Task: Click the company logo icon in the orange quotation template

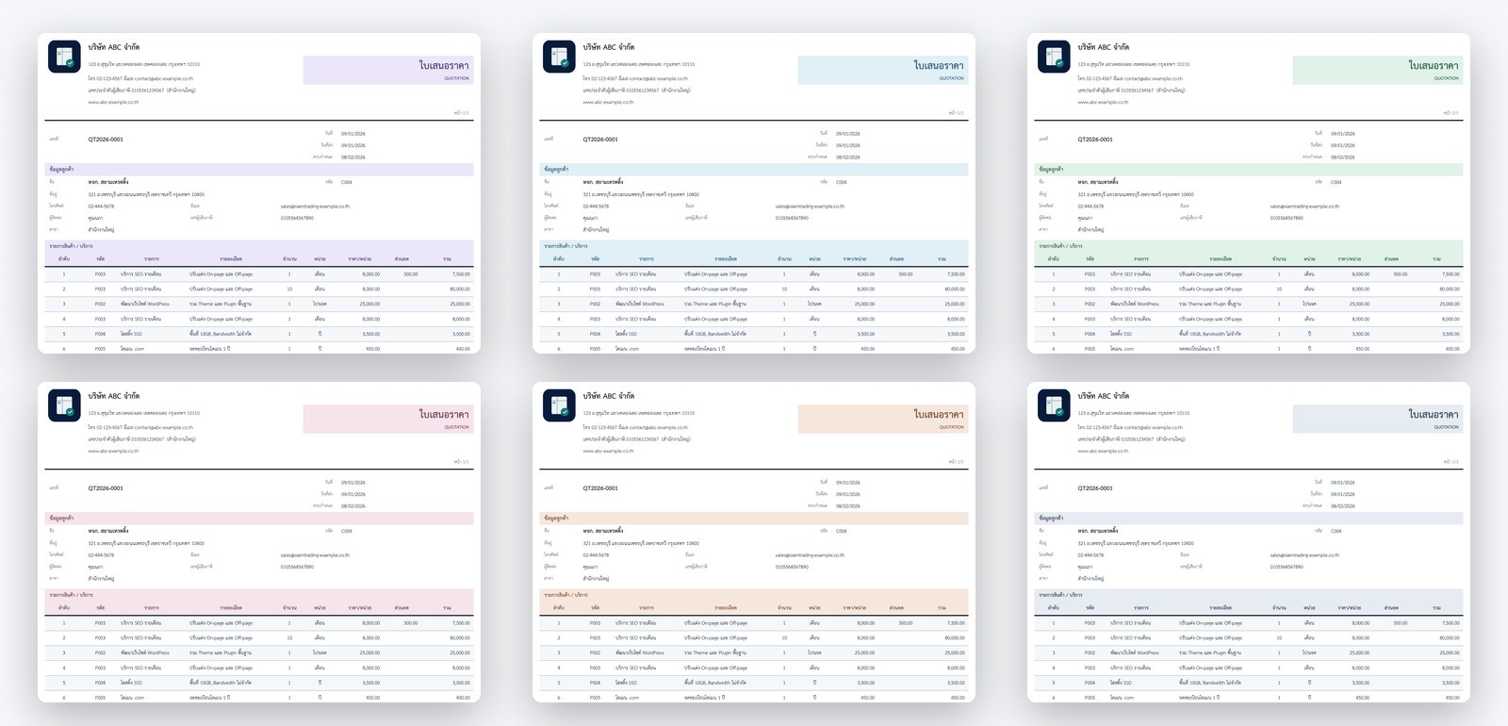Action: pos(559,405)
